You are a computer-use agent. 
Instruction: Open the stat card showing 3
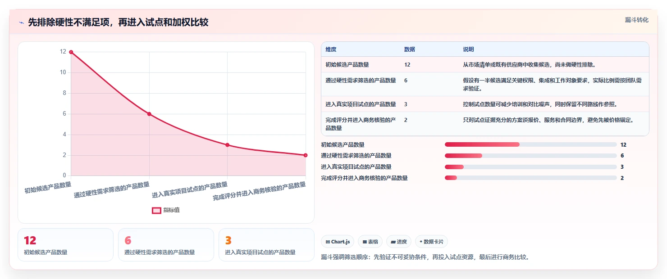(x=266, y=245)
